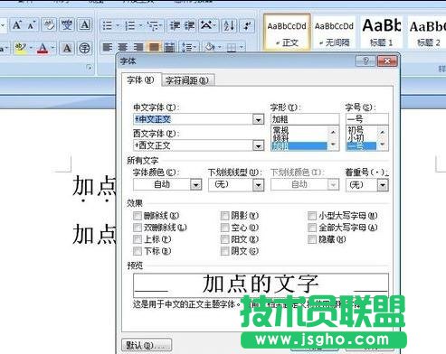Expand highlight color dropdown arrow
The width and height of the screenshot is (446, 354).
(31, 48)
